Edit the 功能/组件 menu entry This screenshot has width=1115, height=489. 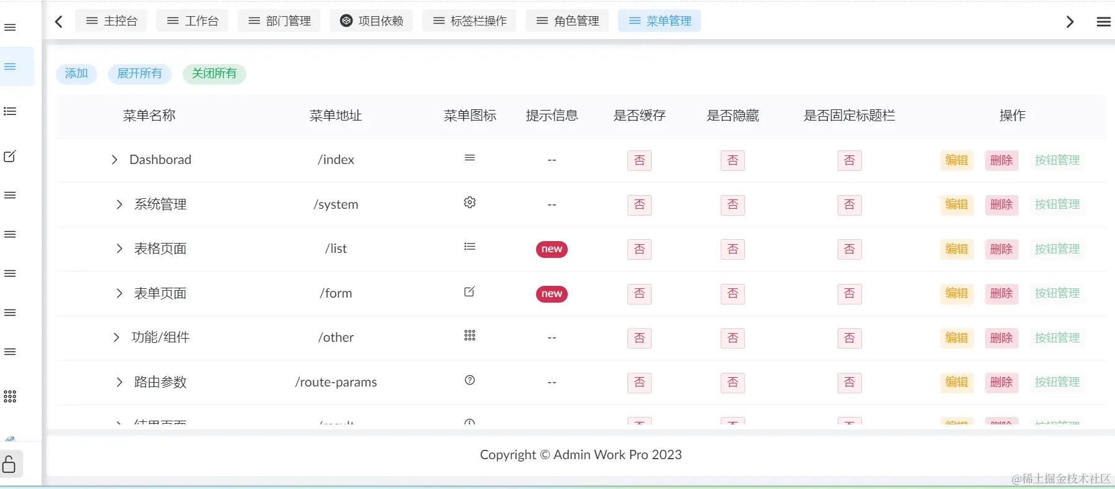point(956,338)
